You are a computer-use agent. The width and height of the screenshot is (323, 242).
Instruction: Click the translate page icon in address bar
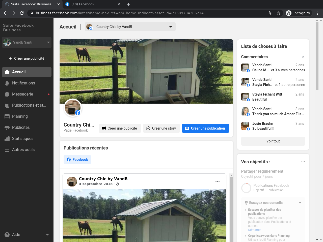tap(271, 13)
